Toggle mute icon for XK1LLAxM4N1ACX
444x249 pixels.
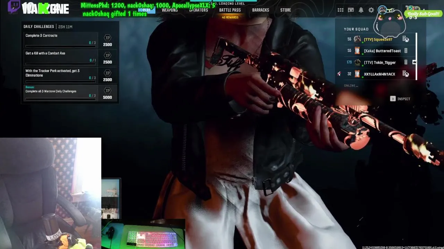339,74
